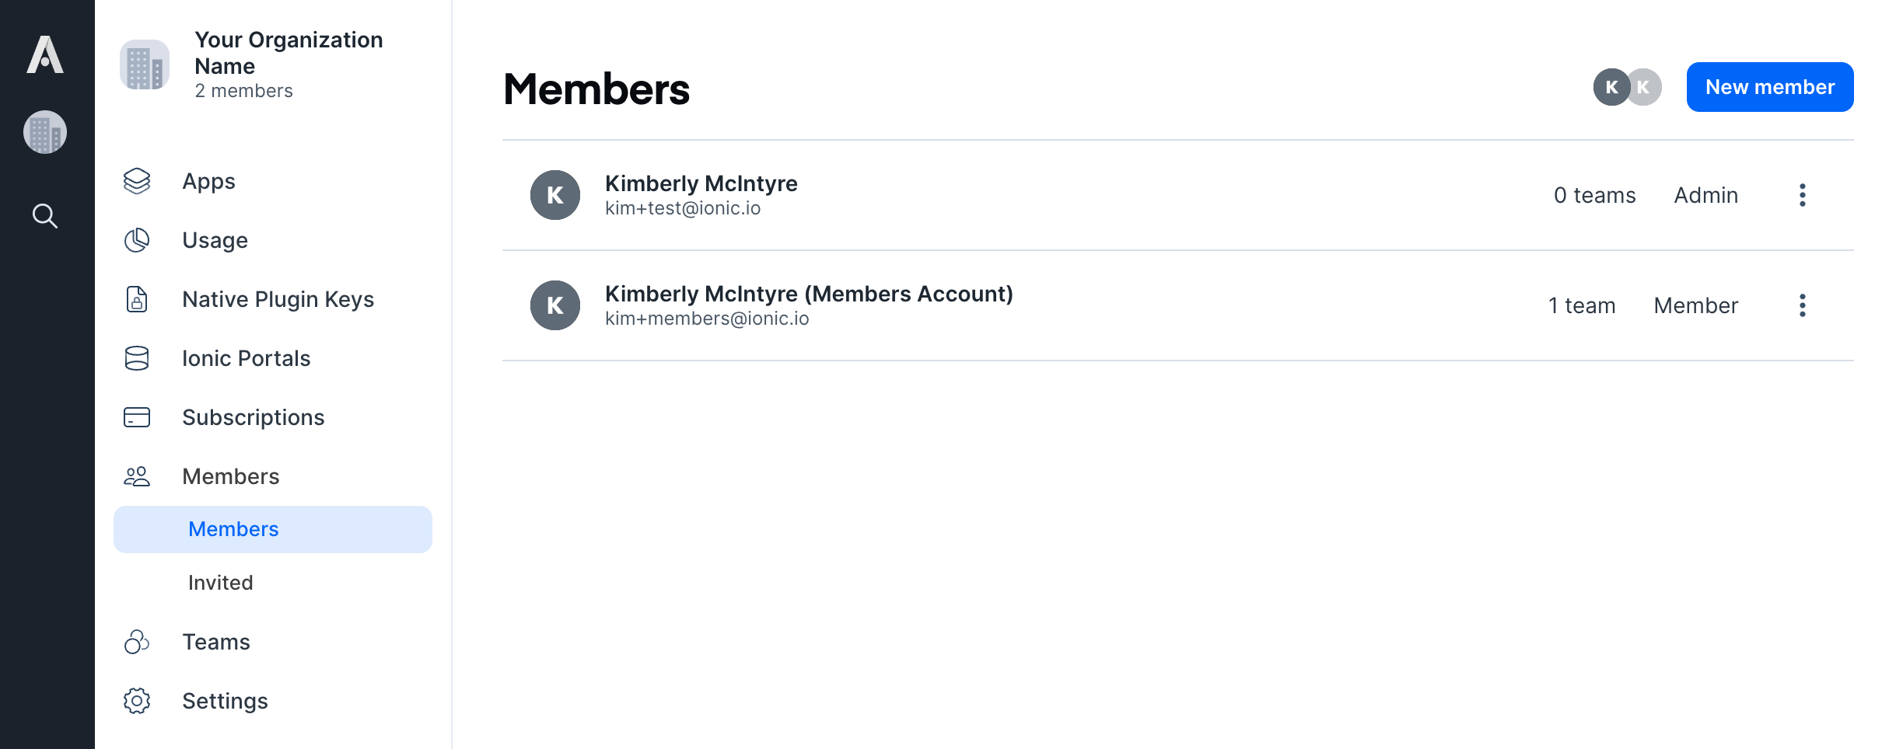The image size is (1896, 749).
Task: Open the organization avatar in dark sidebar
Action: tap(45, 132)
